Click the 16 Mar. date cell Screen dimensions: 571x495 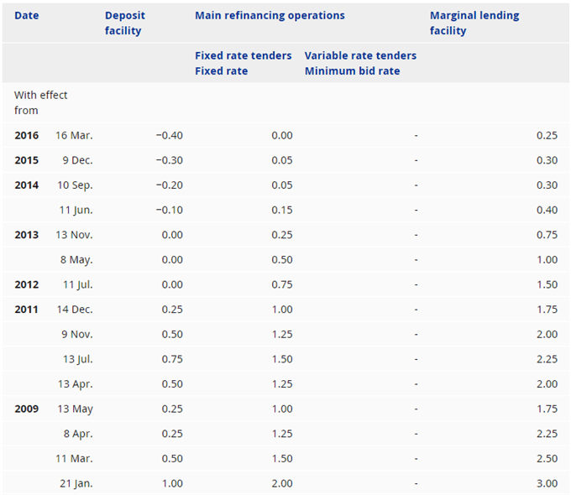[x=74, y=135]
